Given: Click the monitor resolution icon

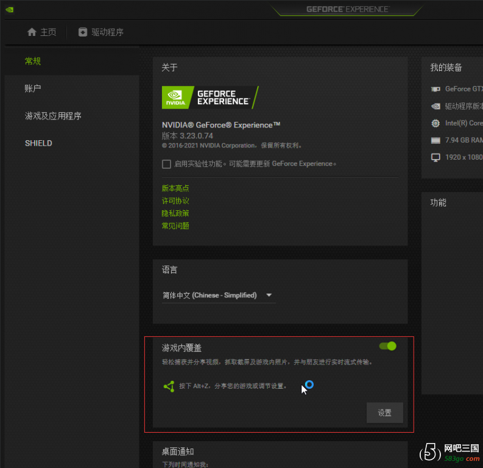Looking at the screenshot, I should (435, 157).
